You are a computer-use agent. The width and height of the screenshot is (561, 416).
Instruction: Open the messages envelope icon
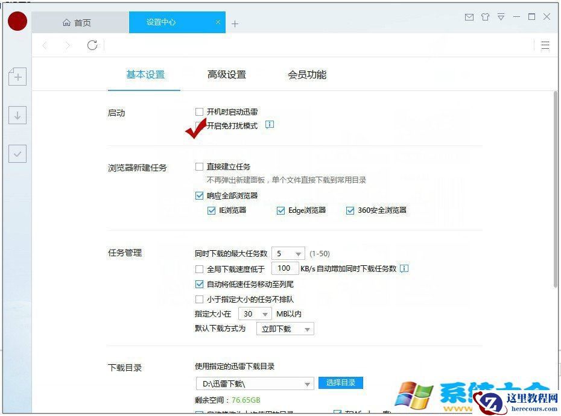tap(469, 17)
